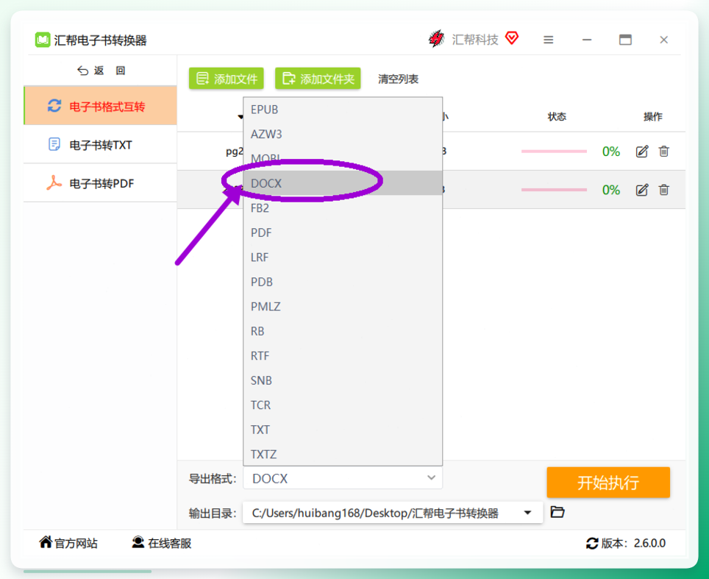Choose PDB in format list
709x579 pixels.
343,282
